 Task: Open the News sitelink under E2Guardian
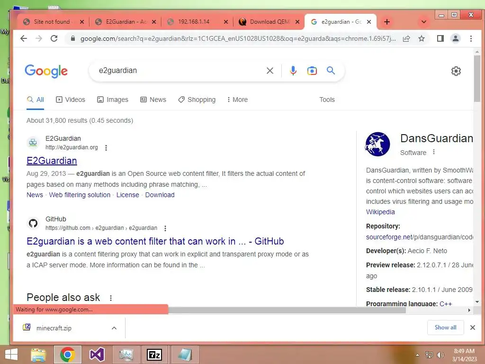pos(35,195)
